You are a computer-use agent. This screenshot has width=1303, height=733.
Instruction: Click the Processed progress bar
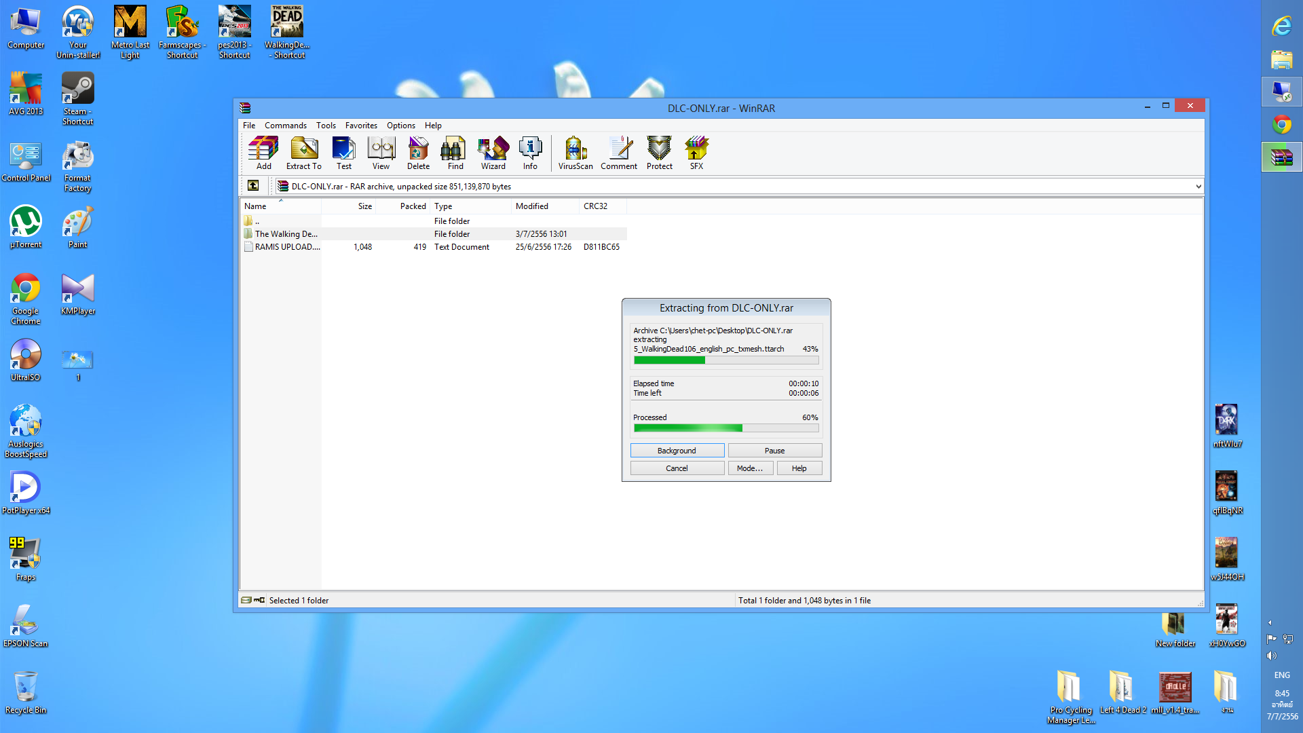tap(725, 428)
